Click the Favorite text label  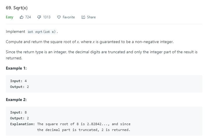pos(69,17)
